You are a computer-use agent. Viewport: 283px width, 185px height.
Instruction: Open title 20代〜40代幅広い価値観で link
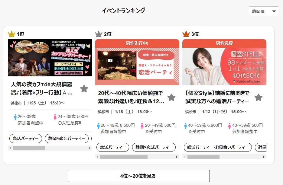[x=131, y=97]
